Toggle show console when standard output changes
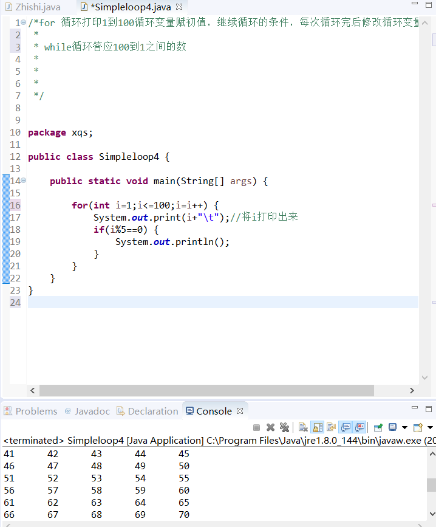This screenshot has width=436, height=527. 346,427
